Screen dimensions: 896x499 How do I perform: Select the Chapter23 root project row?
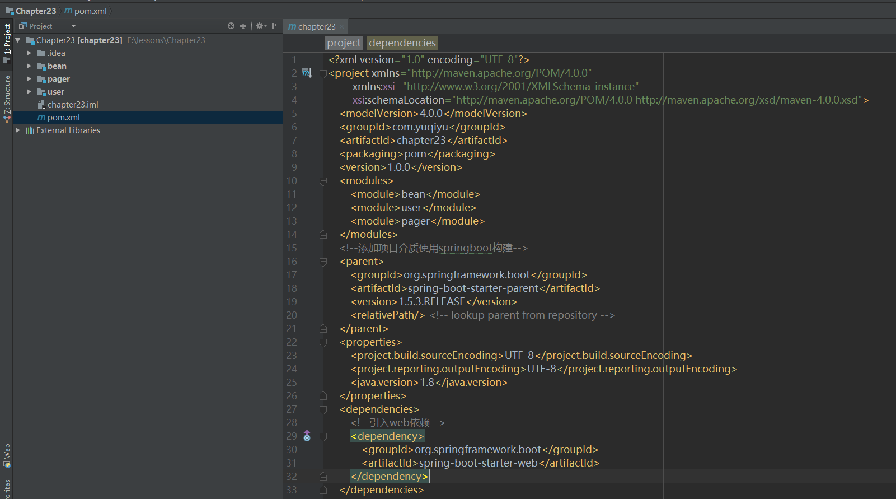pyautogui.click(x=148, y=40)
